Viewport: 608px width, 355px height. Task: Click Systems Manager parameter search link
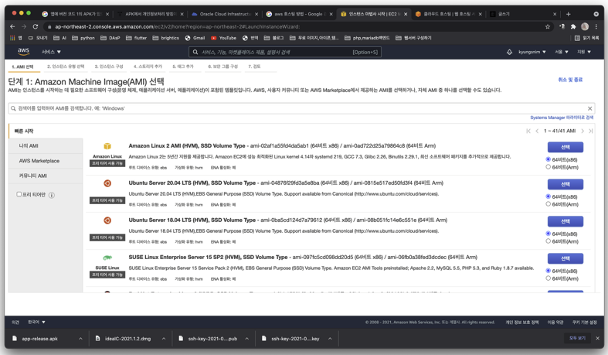562,118
